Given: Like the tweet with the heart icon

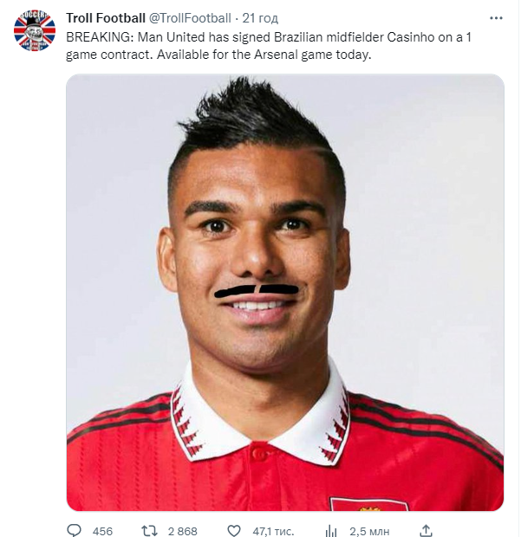Looking at the screenshot, I should (234, 530).
